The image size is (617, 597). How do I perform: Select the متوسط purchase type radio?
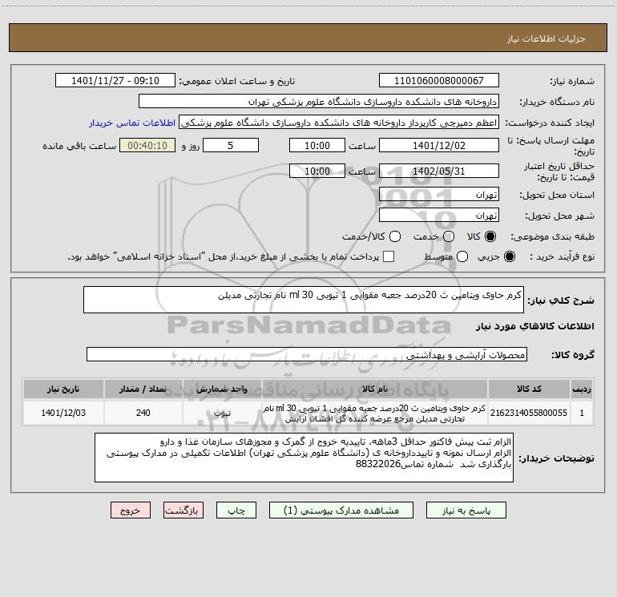(x=462, y=256)
